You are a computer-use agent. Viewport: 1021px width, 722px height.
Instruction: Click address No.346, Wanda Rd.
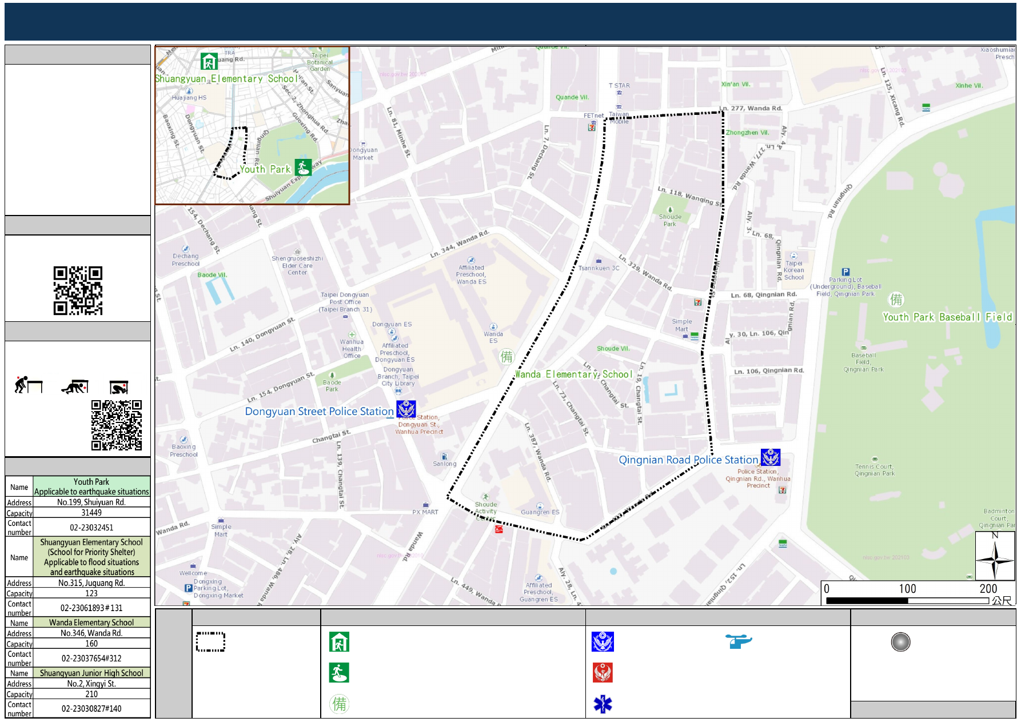pos(91,633)
